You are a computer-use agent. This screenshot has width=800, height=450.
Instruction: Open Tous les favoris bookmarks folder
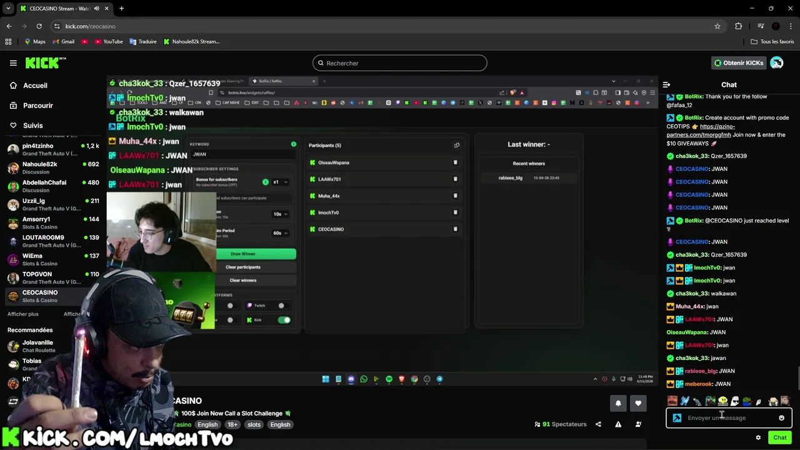pyautogui.click(x=772, y=41)
